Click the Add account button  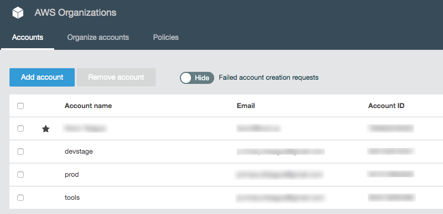(x=42, y=77)
